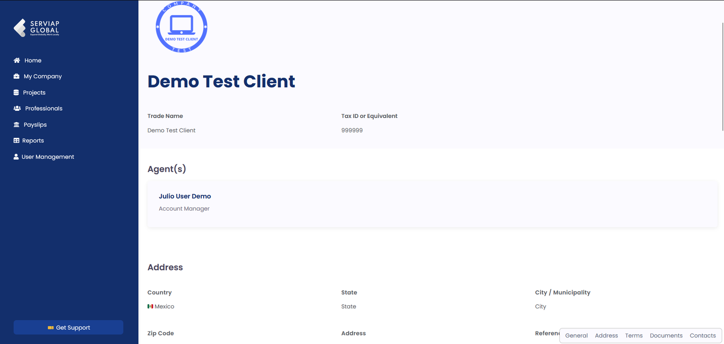Open the Get Support button
The width and height of the screenshot is (724, 344).
[68, 327]
